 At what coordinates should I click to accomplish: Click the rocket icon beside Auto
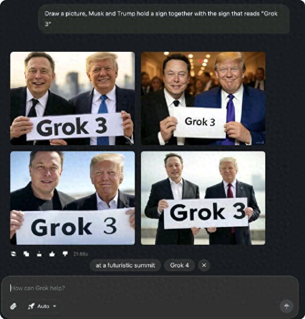tap(31, 306)
